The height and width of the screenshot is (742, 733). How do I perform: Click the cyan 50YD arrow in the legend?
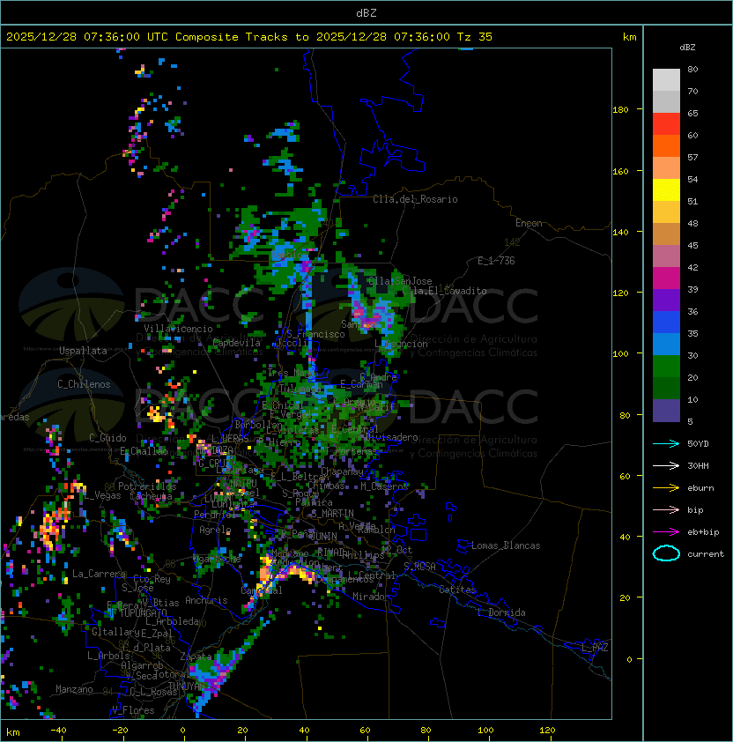click(x=666, y=443)
